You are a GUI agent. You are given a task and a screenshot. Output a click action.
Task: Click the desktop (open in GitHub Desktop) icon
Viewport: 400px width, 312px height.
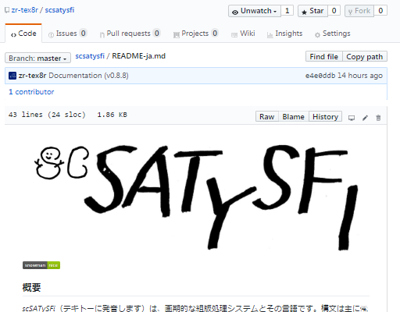coord(352,118)
